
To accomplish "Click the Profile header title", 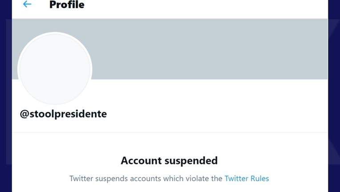I will 67,5.
